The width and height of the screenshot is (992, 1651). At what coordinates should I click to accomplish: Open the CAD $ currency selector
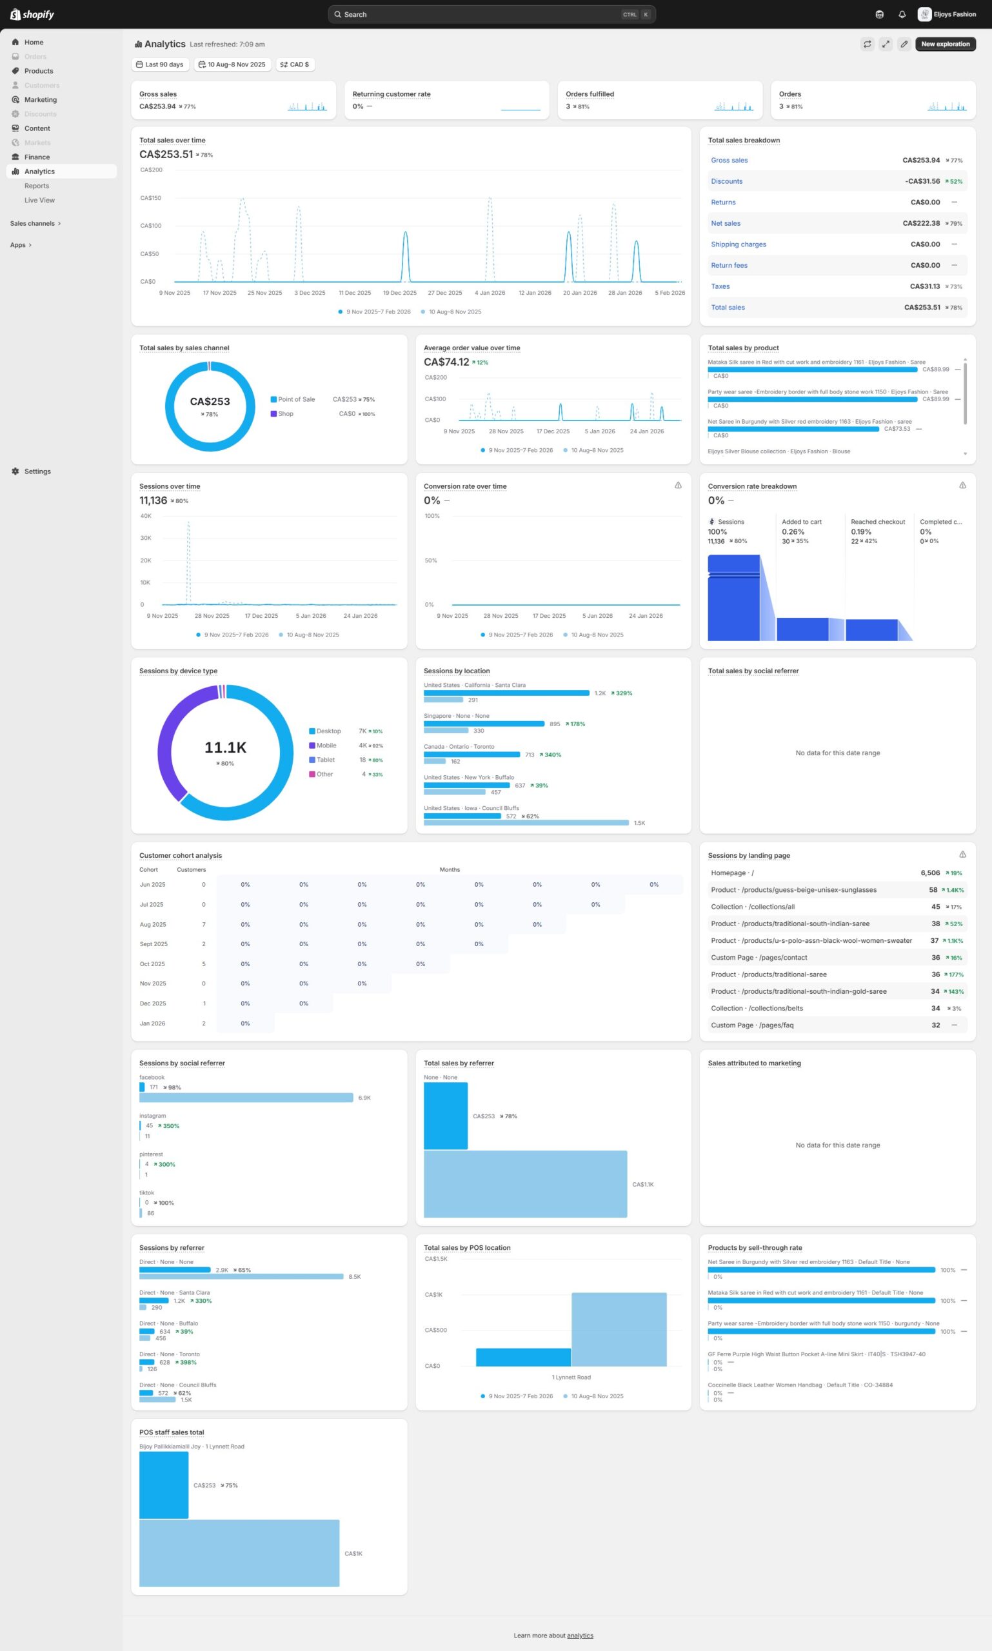point(295,65)
